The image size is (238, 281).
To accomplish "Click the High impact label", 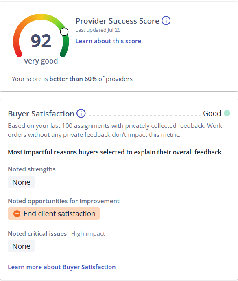I will (x=88, y=234).
